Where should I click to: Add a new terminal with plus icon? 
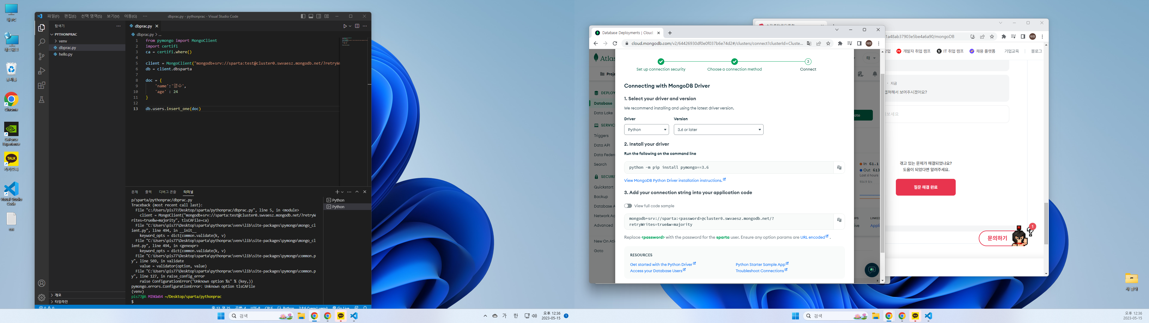pyautogui.click(x=337, y=192)
